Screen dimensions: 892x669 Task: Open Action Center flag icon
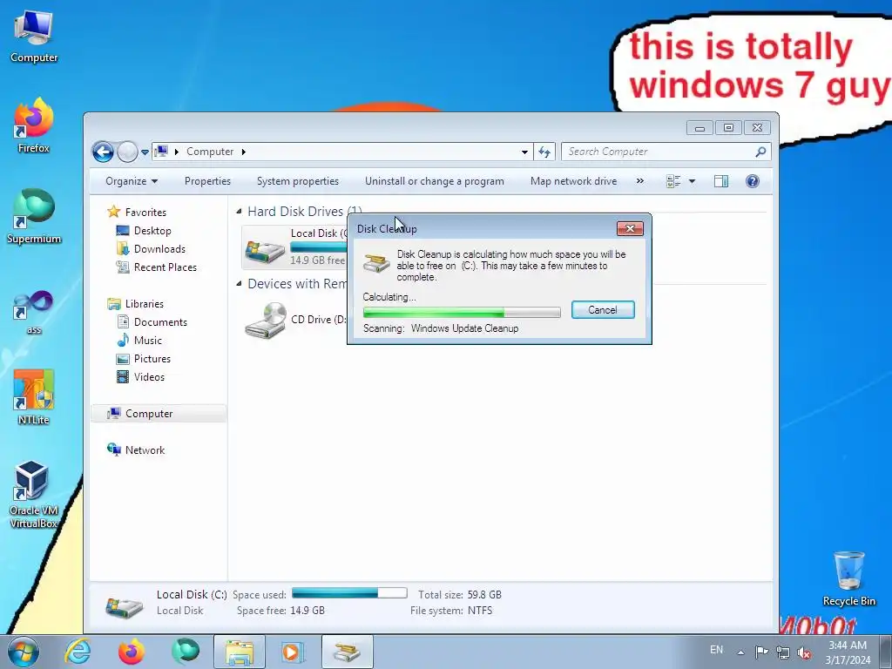(761, 652)
